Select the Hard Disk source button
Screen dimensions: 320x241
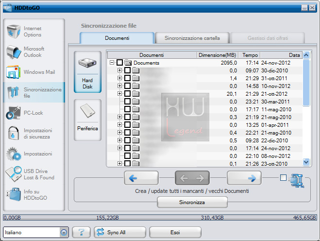[x=87, y=72]
